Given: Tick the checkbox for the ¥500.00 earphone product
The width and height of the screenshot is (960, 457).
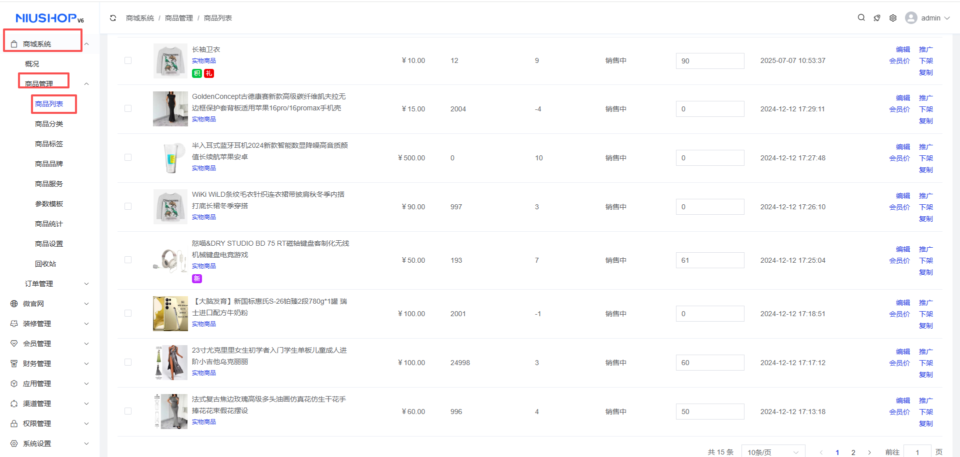Looking at the screenshot, I should pyautogui.click(x=128, y=158).
